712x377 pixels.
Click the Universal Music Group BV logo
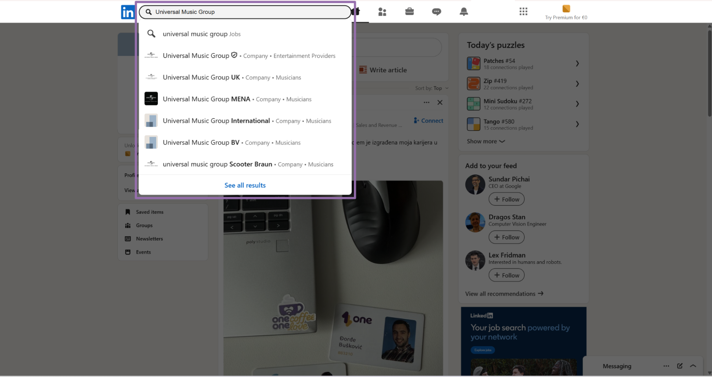click(x=151, y=142)
